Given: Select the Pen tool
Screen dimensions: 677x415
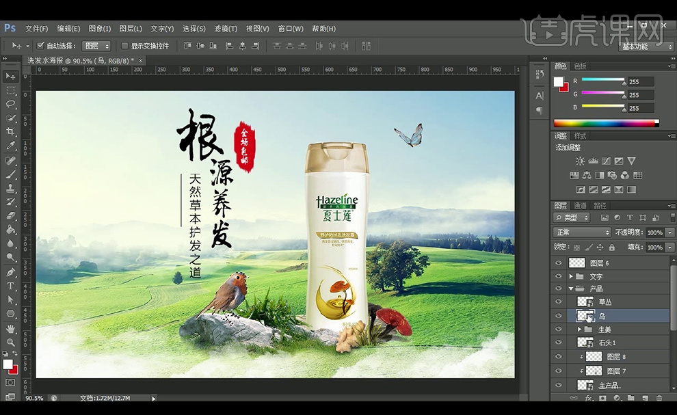Looking at the screenshot, I should (x=10, y=272).
